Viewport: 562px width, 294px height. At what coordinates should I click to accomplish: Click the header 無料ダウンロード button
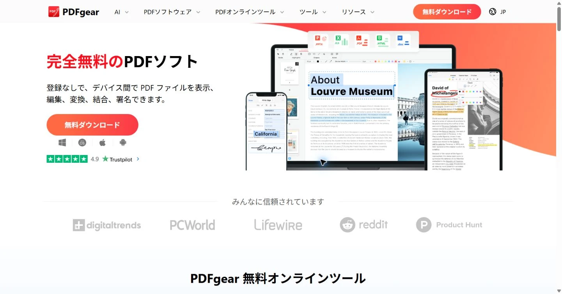pos(447,12)
